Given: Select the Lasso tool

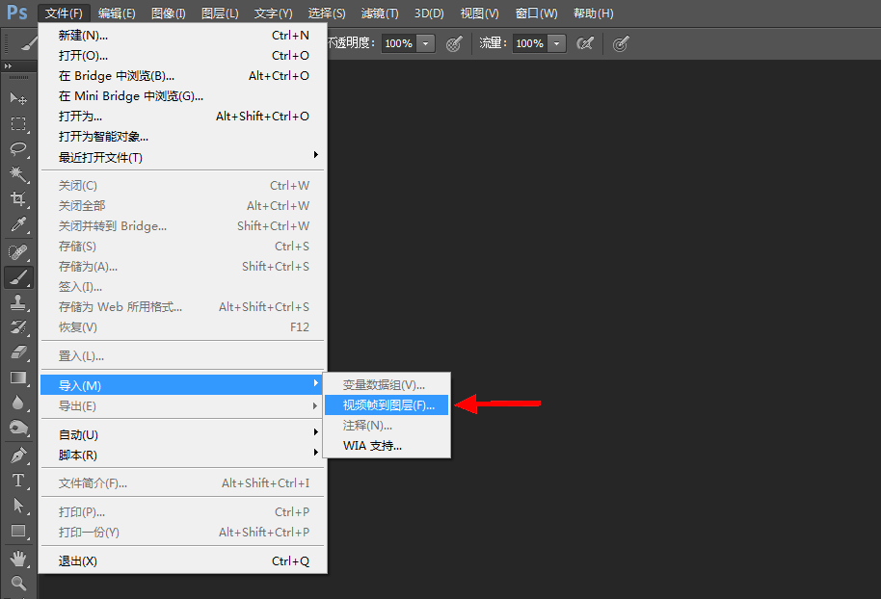Looking at the screenshot, I should tap(18, 148).
